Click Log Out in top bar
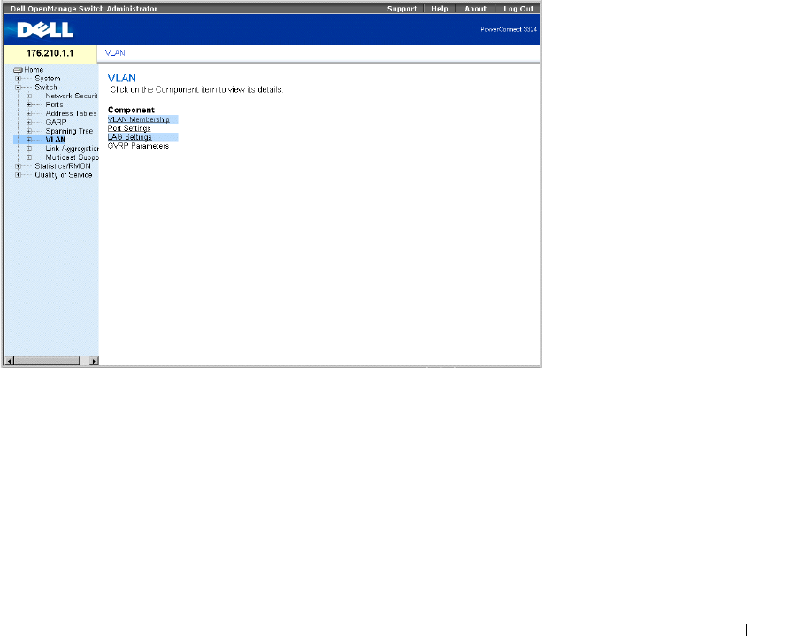Screen dimensions: 797x636 click(518, 9)
